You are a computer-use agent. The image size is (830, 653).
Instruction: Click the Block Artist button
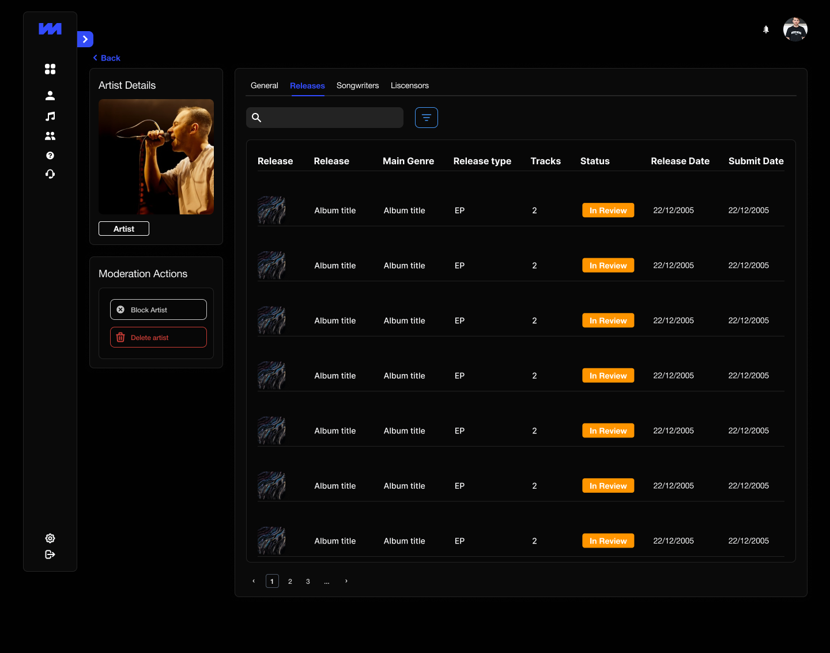point(158,309)
